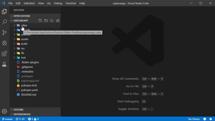Expand the ios folder chevron
Screen dimensions: 215x121
14,48
